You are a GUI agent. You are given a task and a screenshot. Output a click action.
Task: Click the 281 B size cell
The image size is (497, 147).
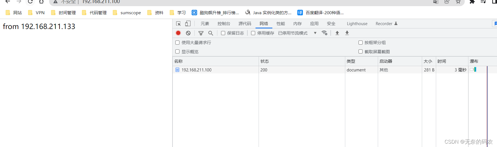point(429,70)
